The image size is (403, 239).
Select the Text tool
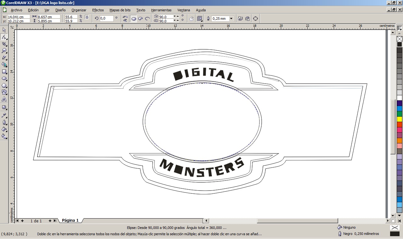pyautogui.click(x=4, y=99)
